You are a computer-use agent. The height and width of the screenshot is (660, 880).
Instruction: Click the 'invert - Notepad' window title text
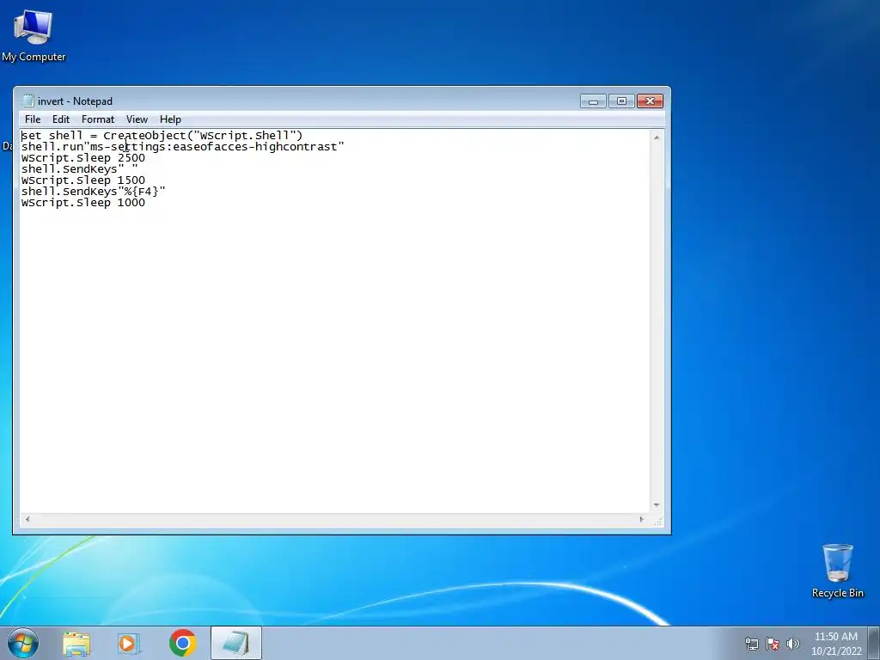tap(76, 101)
